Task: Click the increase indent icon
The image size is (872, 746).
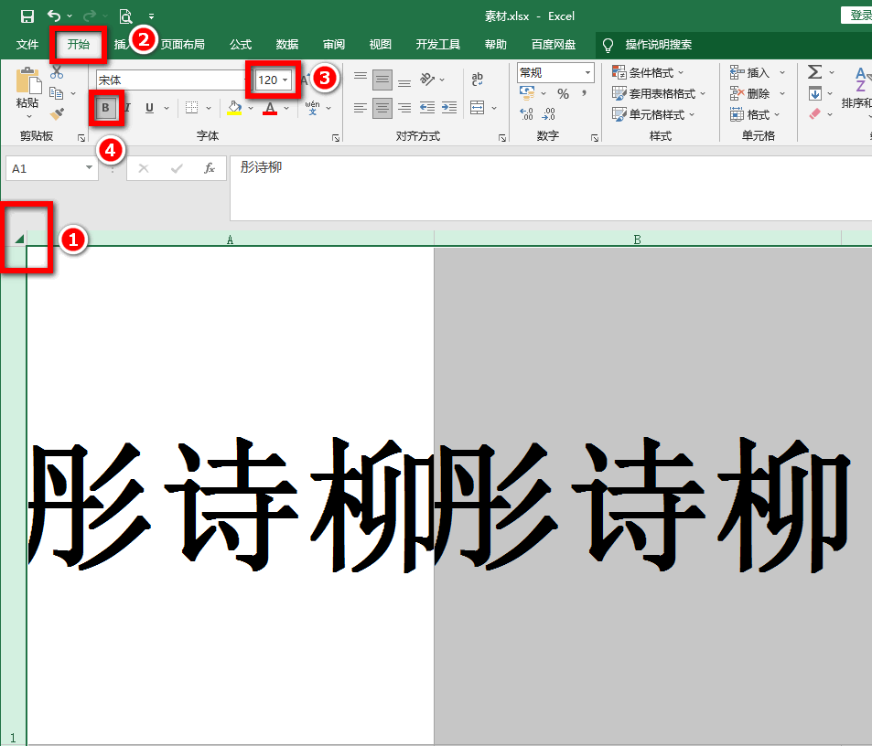Action: tap(448, 108)
